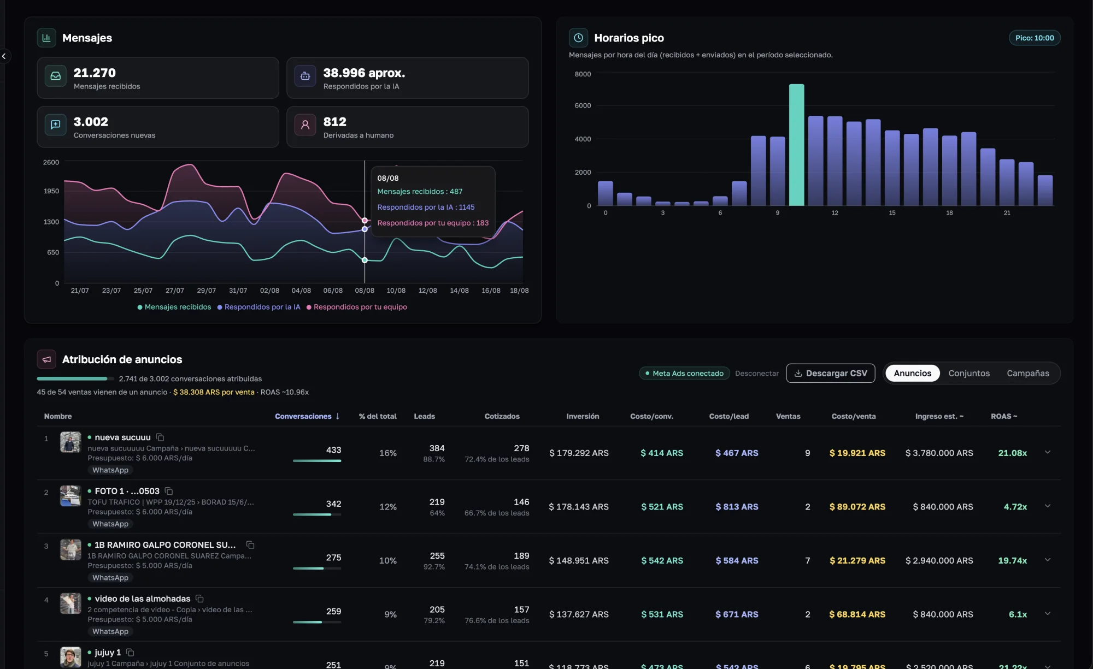The width and height of the screenshot is (1093, 669).
Task: Click the WhatsApp tag on nueva sucuuu
Action: point(110,470)
